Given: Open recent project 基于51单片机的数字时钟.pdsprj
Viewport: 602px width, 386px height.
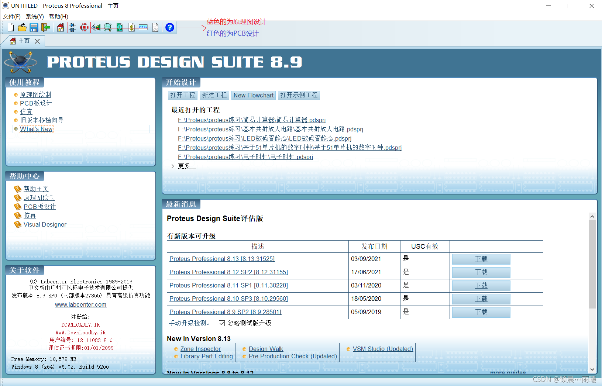Looking at the screenshot, I should (x=290, y=148).
